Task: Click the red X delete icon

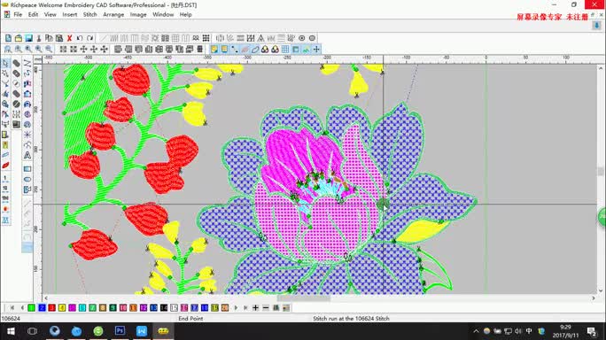Action: pos(70,38)
